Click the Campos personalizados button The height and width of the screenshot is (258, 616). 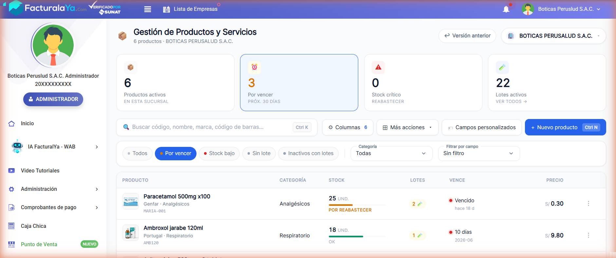pyautogui.click(x=481, y=128)
